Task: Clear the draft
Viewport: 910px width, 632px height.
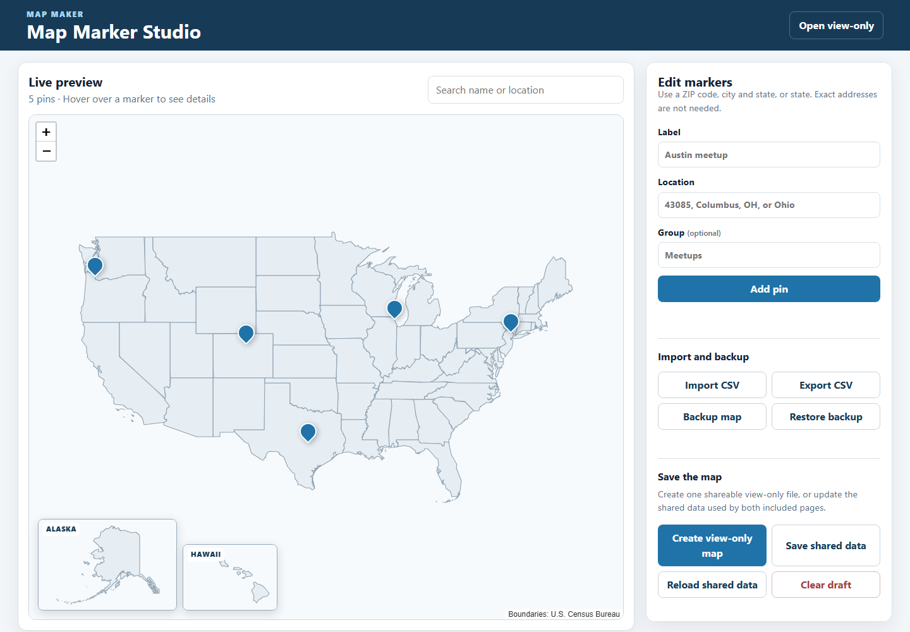Action: tap(826, 585)
